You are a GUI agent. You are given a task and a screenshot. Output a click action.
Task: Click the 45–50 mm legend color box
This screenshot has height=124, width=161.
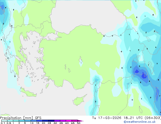[x=75, y=121]
